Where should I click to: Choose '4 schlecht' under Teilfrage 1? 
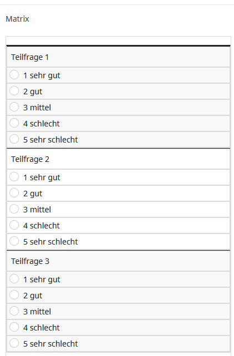pos(14,123)
